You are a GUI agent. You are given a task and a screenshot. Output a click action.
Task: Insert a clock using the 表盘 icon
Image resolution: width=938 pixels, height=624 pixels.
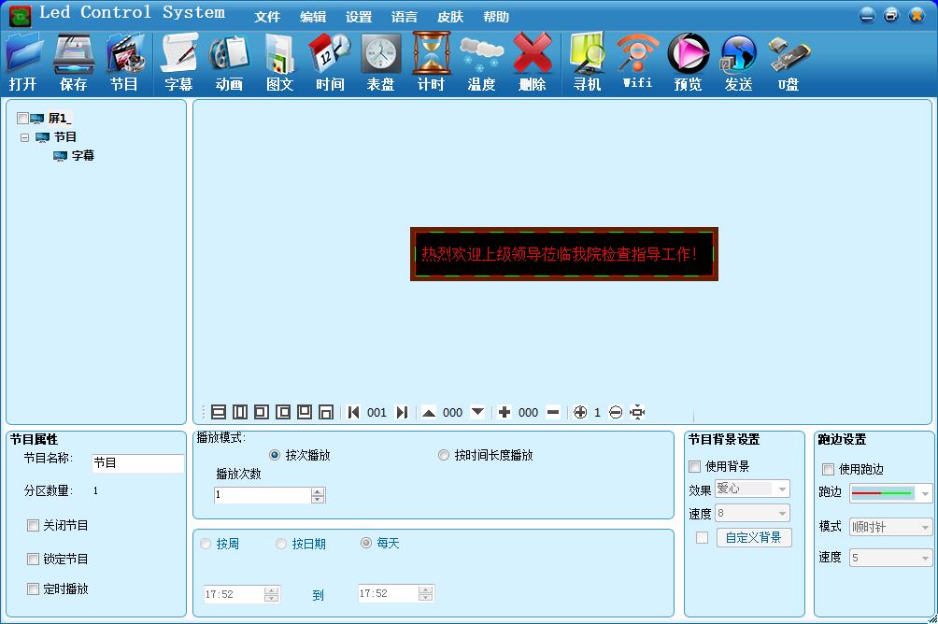[x=380, y=62]
